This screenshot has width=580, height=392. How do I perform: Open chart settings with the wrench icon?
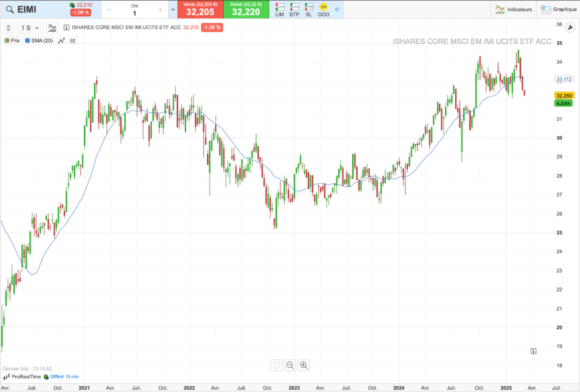[x=570, y=28]
